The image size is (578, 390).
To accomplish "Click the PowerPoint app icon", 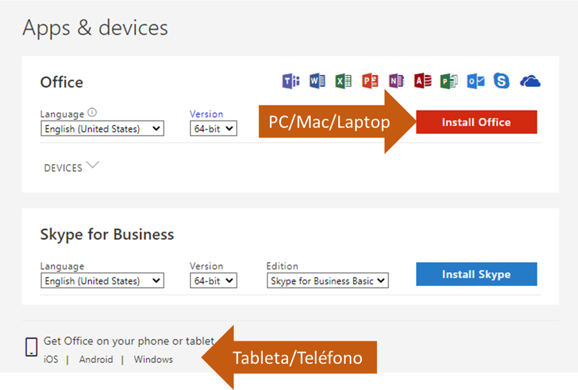I will pyautogui.click(x=370, y=81).
